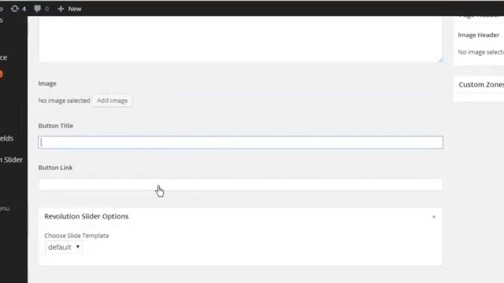Click into the Button Link field
The image size is (504, 283).
coord(240,185)
